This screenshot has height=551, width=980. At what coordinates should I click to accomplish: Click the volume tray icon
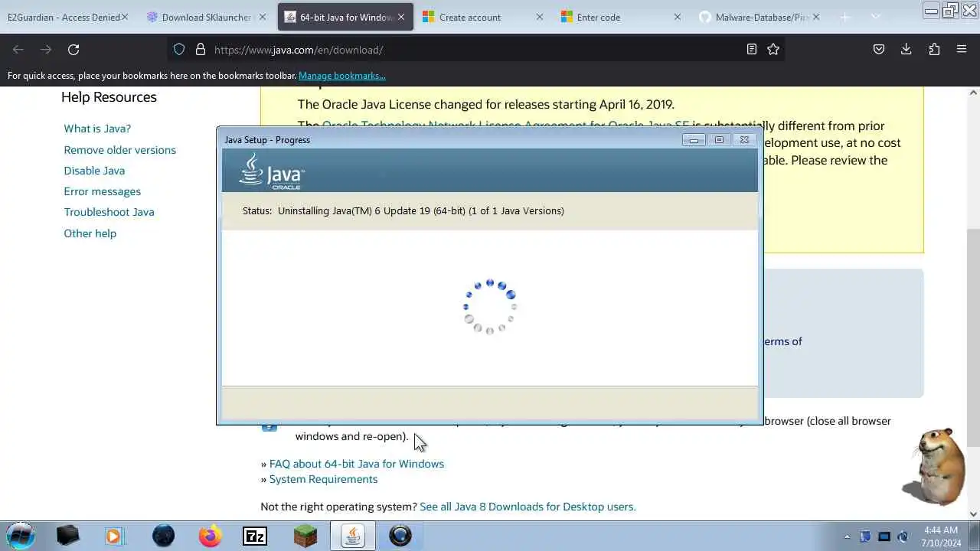click(x=903, y=536)
